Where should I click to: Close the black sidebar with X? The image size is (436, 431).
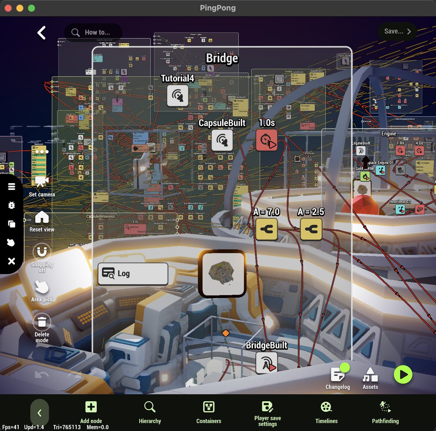(x=12, y=261)
